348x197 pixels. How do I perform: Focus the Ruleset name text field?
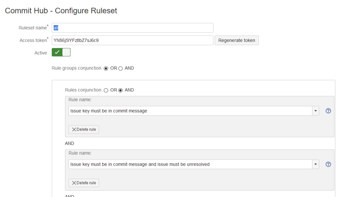coord(132,28)
